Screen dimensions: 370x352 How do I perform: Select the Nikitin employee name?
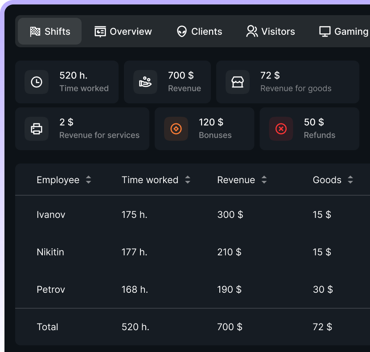coord(50,252)
